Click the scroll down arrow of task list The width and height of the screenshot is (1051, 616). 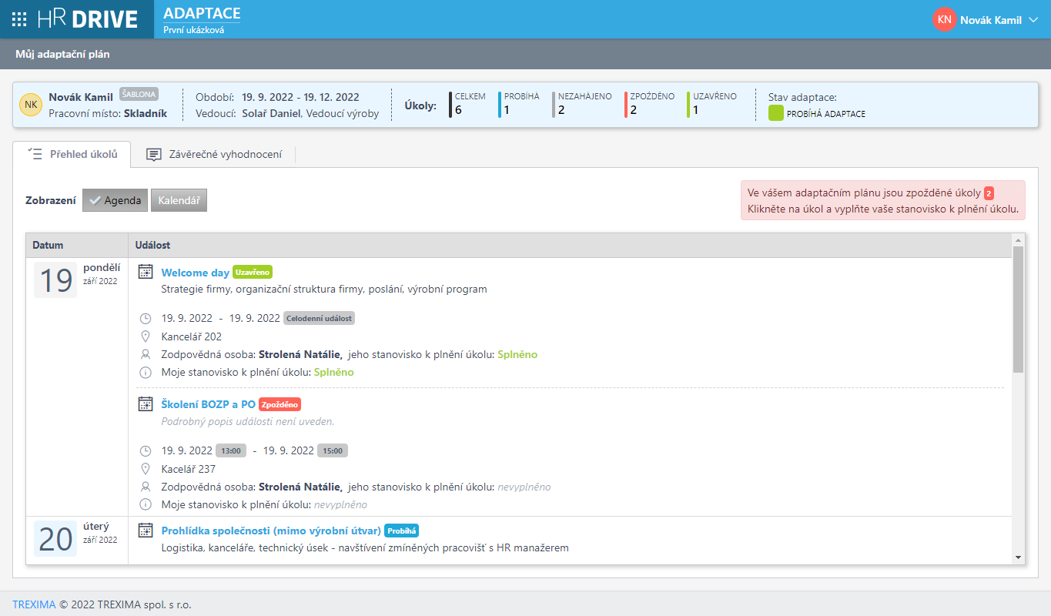point(1018,557)
